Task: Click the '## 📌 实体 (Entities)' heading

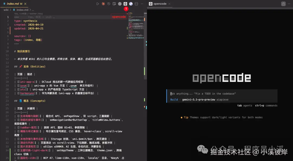Action: tap(30, 66)
